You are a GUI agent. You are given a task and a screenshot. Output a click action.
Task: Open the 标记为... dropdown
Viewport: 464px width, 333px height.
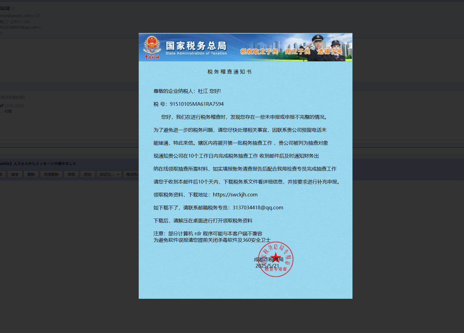[109, 175]
